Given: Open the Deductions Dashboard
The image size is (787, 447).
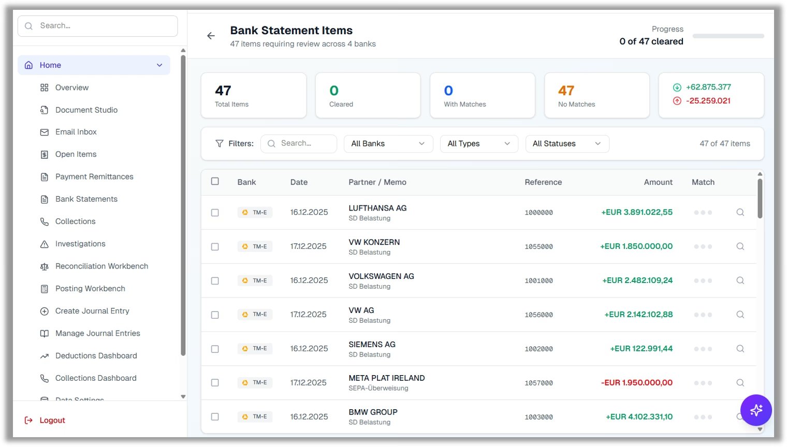Looking at the screenshot, I should (96, 355).
